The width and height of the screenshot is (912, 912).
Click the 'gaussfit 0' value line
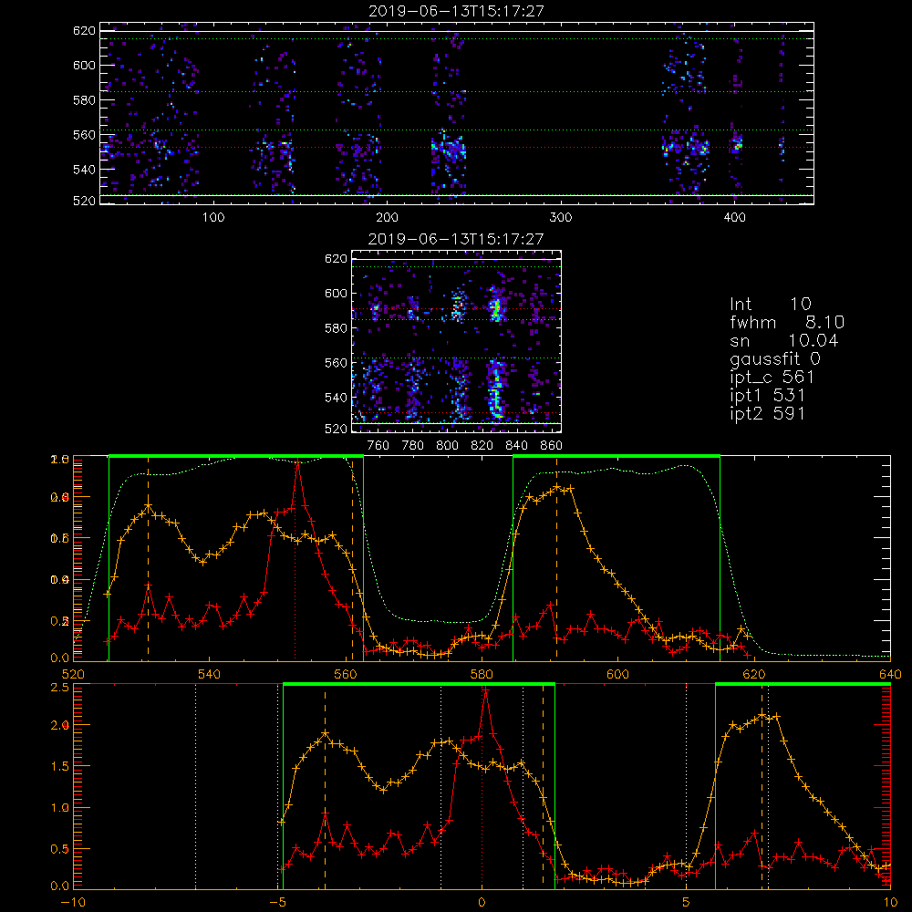click(x=775, y=358)
